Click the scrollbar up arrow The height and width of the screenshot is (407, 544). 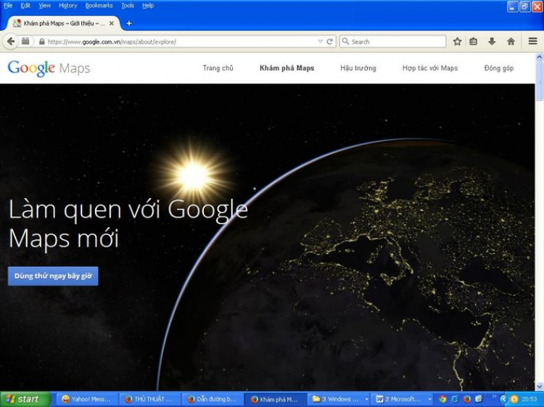pyautogui.click(x=540, y=57)
